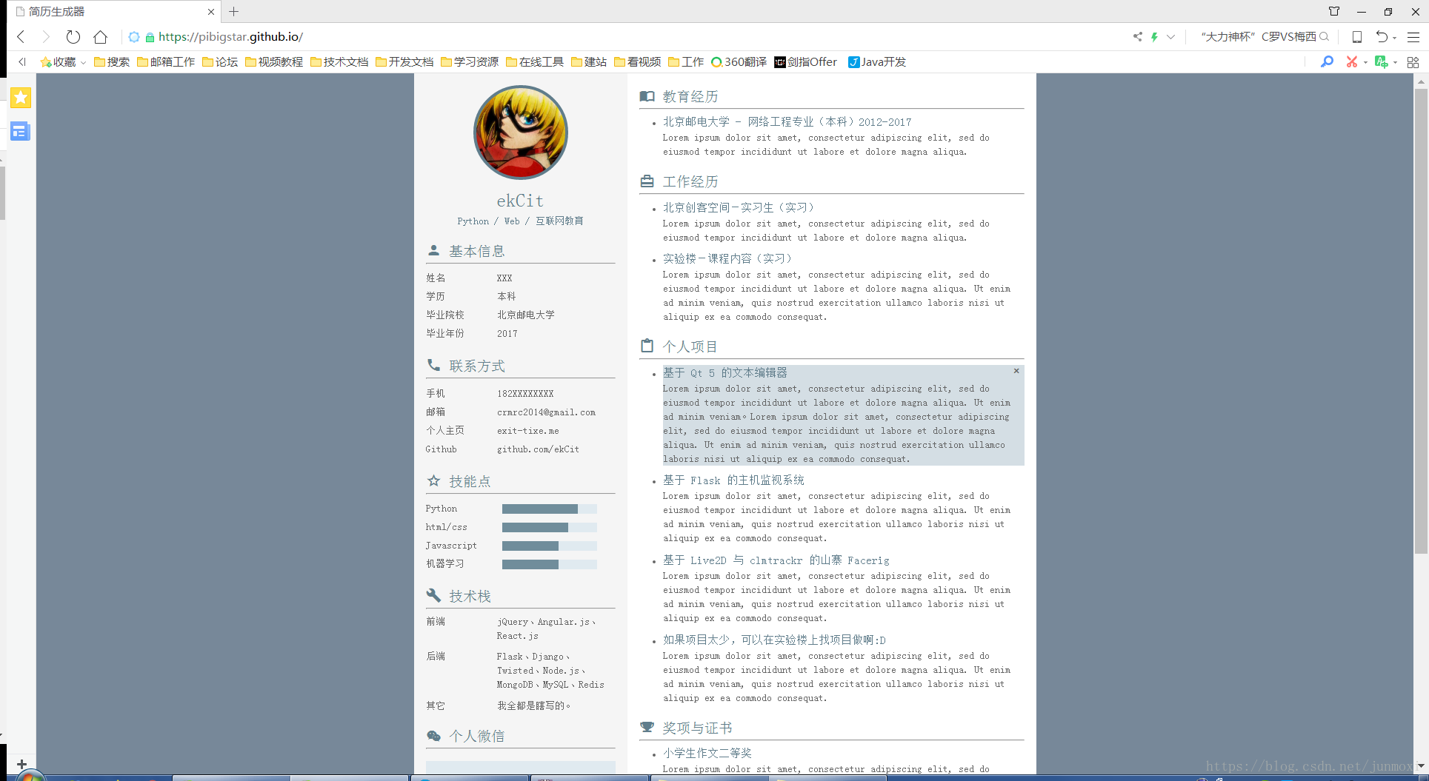Click the 机器学习 skill bar
The width and height of the screenshot is (1429, 781).
tap(549, 564)
